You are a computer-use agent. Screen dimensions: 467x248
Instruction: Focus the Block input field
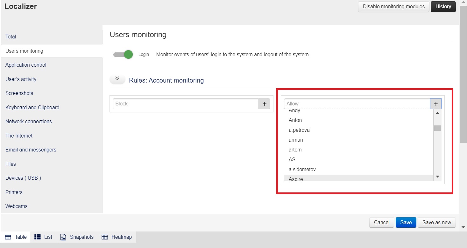tap(185, 104)
